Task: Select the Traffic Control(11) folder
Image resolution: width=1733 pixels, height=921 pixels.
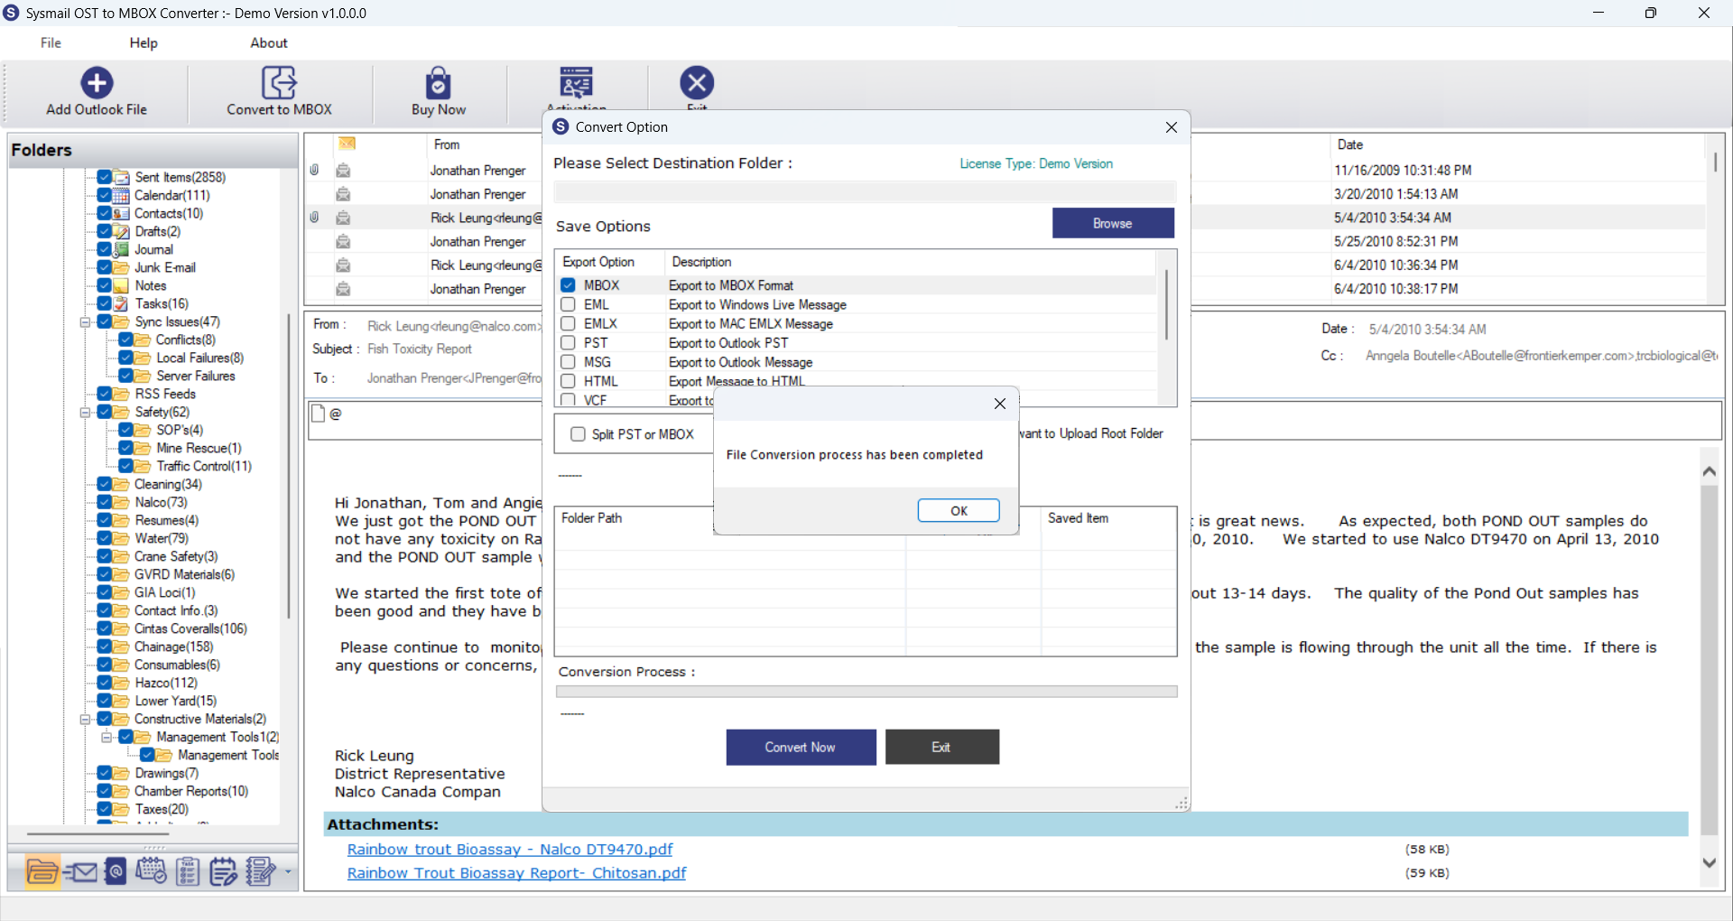Action: click(204, 466)
